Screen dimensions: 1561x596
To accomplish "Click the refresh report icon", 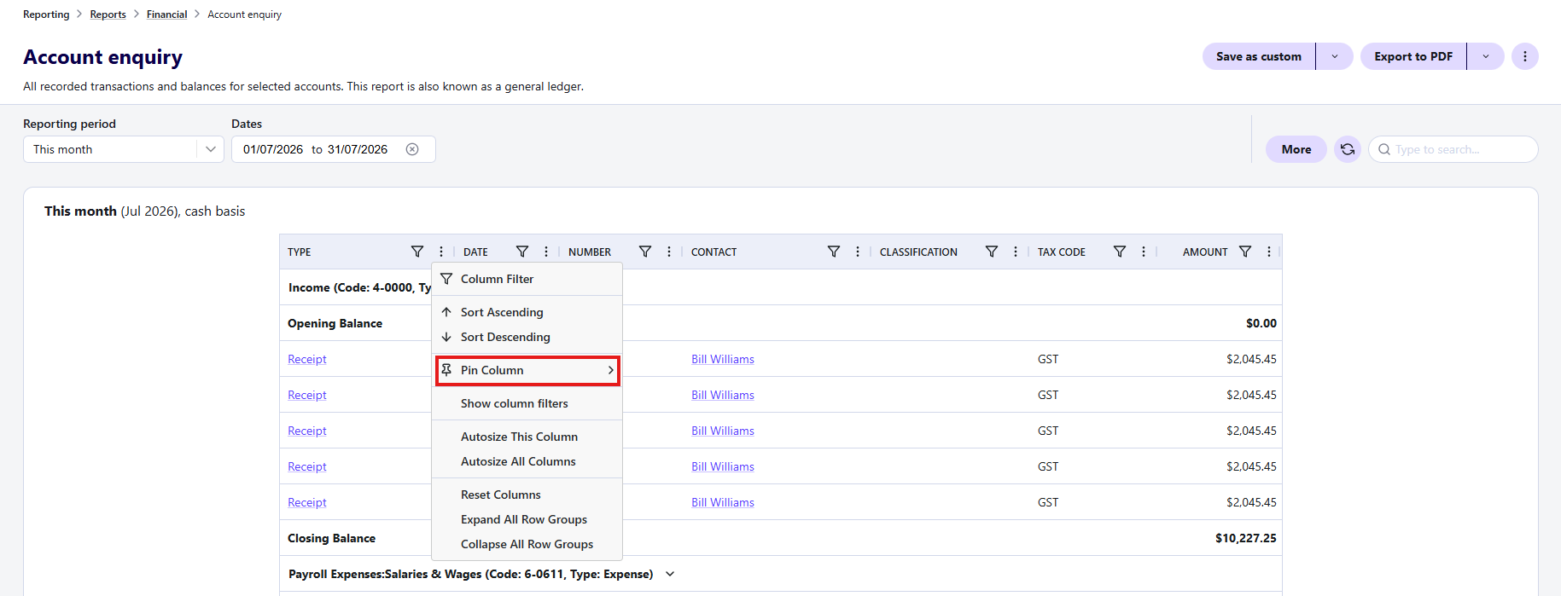I will click(1348, 149).
